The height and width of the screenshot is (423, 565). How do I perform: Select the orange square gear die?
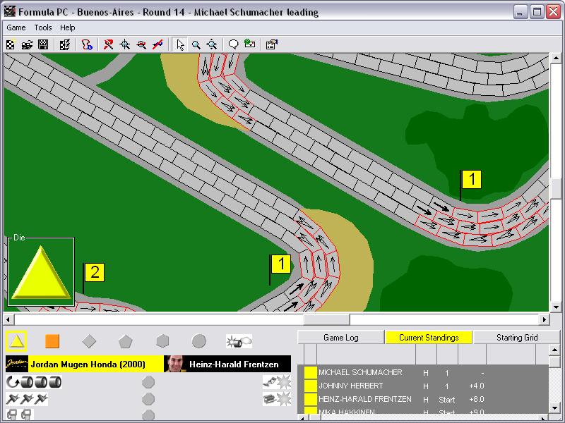click(x=52, y=341)
